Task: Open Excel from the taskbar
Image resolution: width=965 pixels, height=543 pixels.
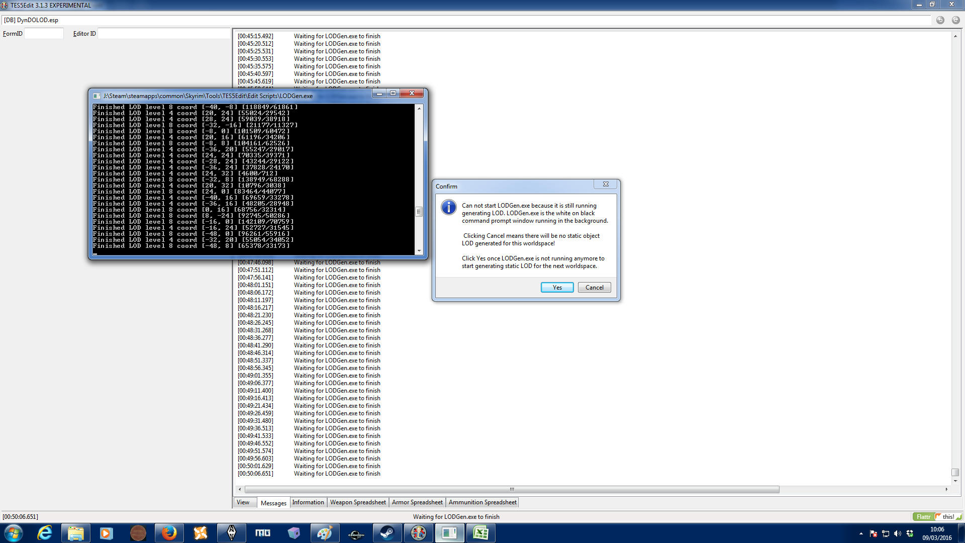Action: click(x=481, y=533)
